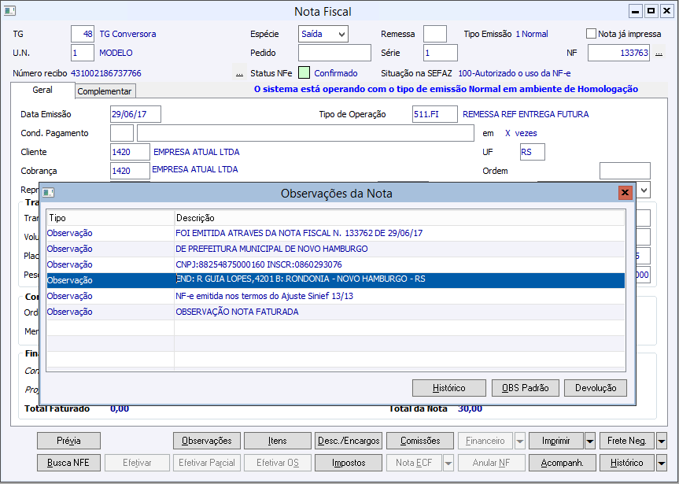
Task: Click the Pedido input field
Action: pyautogui.click(x=334, y=53)
